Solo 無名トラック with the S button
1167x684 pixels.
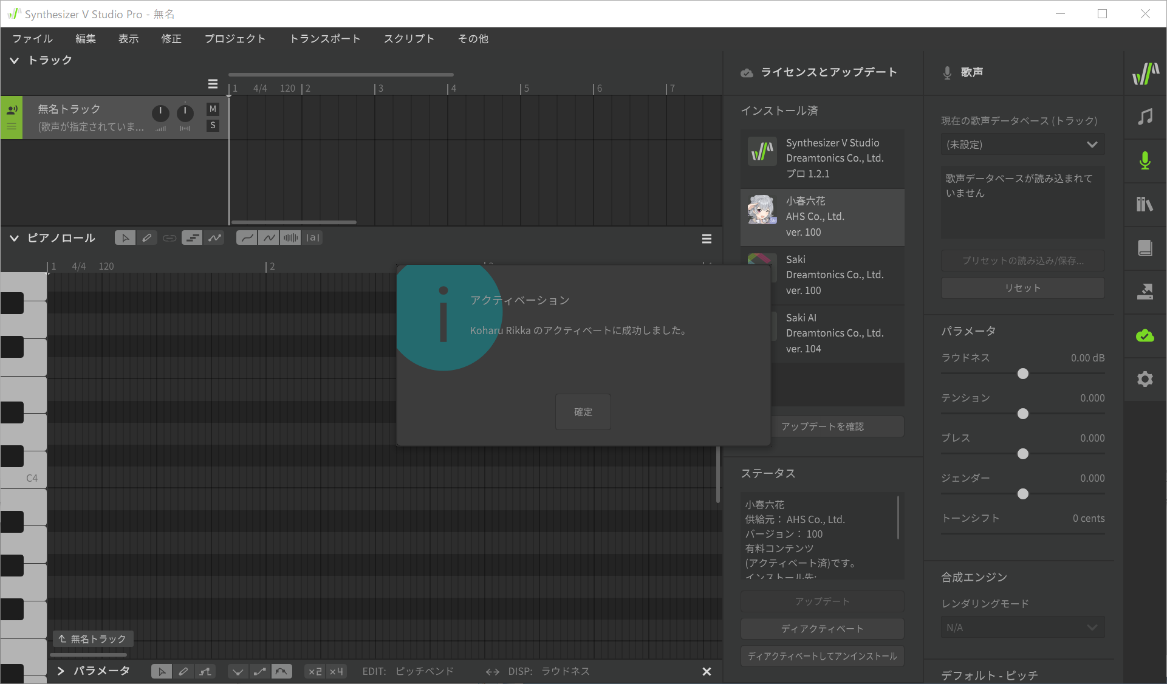point(213,126)
